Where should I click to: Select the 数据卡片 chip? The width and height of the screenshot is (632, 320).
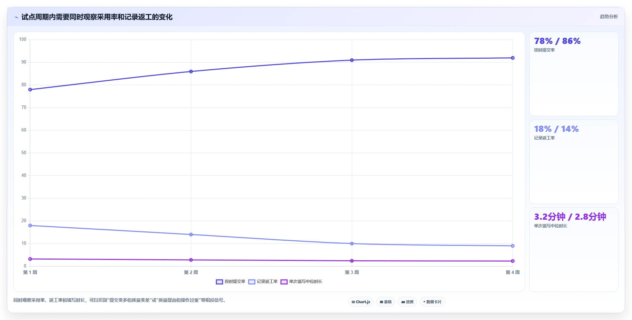432,302
